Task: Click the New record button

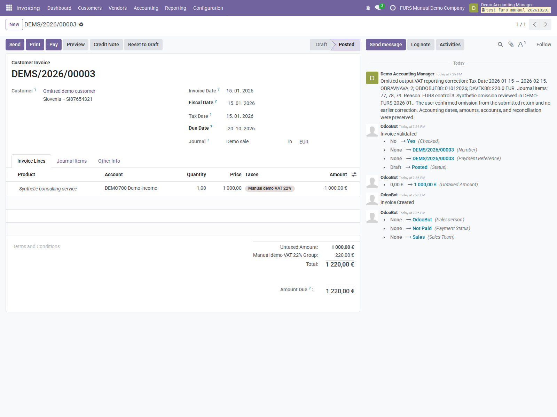Action: [14, 24]
